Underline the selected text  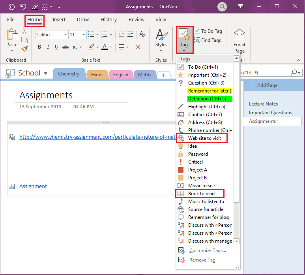(x=56, y=47)
